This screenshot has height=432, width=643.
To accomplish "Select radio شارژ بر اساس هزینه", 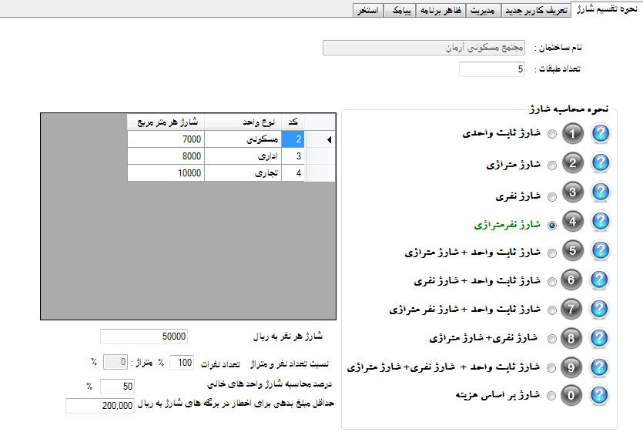I will [x=551, y=396].
